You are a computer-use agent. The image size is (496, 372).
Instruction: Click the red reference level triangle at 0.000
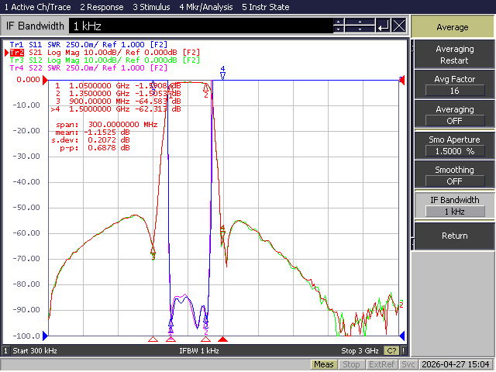coord(46,80)
